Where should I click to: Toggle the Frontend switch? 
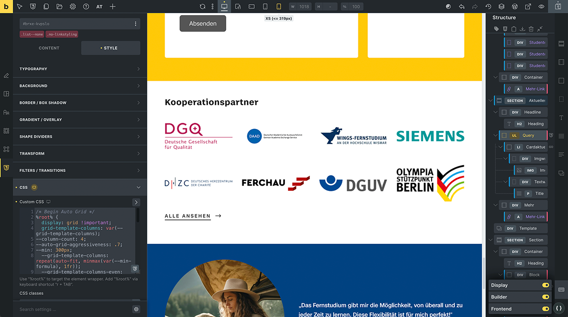(545, 309)
